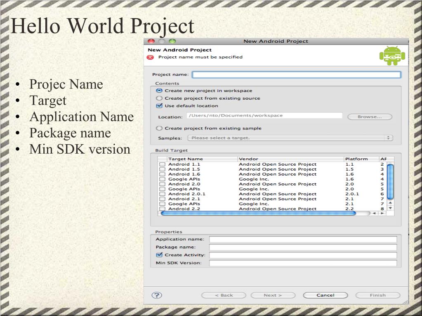Check the Android 2.0.1 build target
Viewport: 422px width, 316px height.
(x=162, y=194)
